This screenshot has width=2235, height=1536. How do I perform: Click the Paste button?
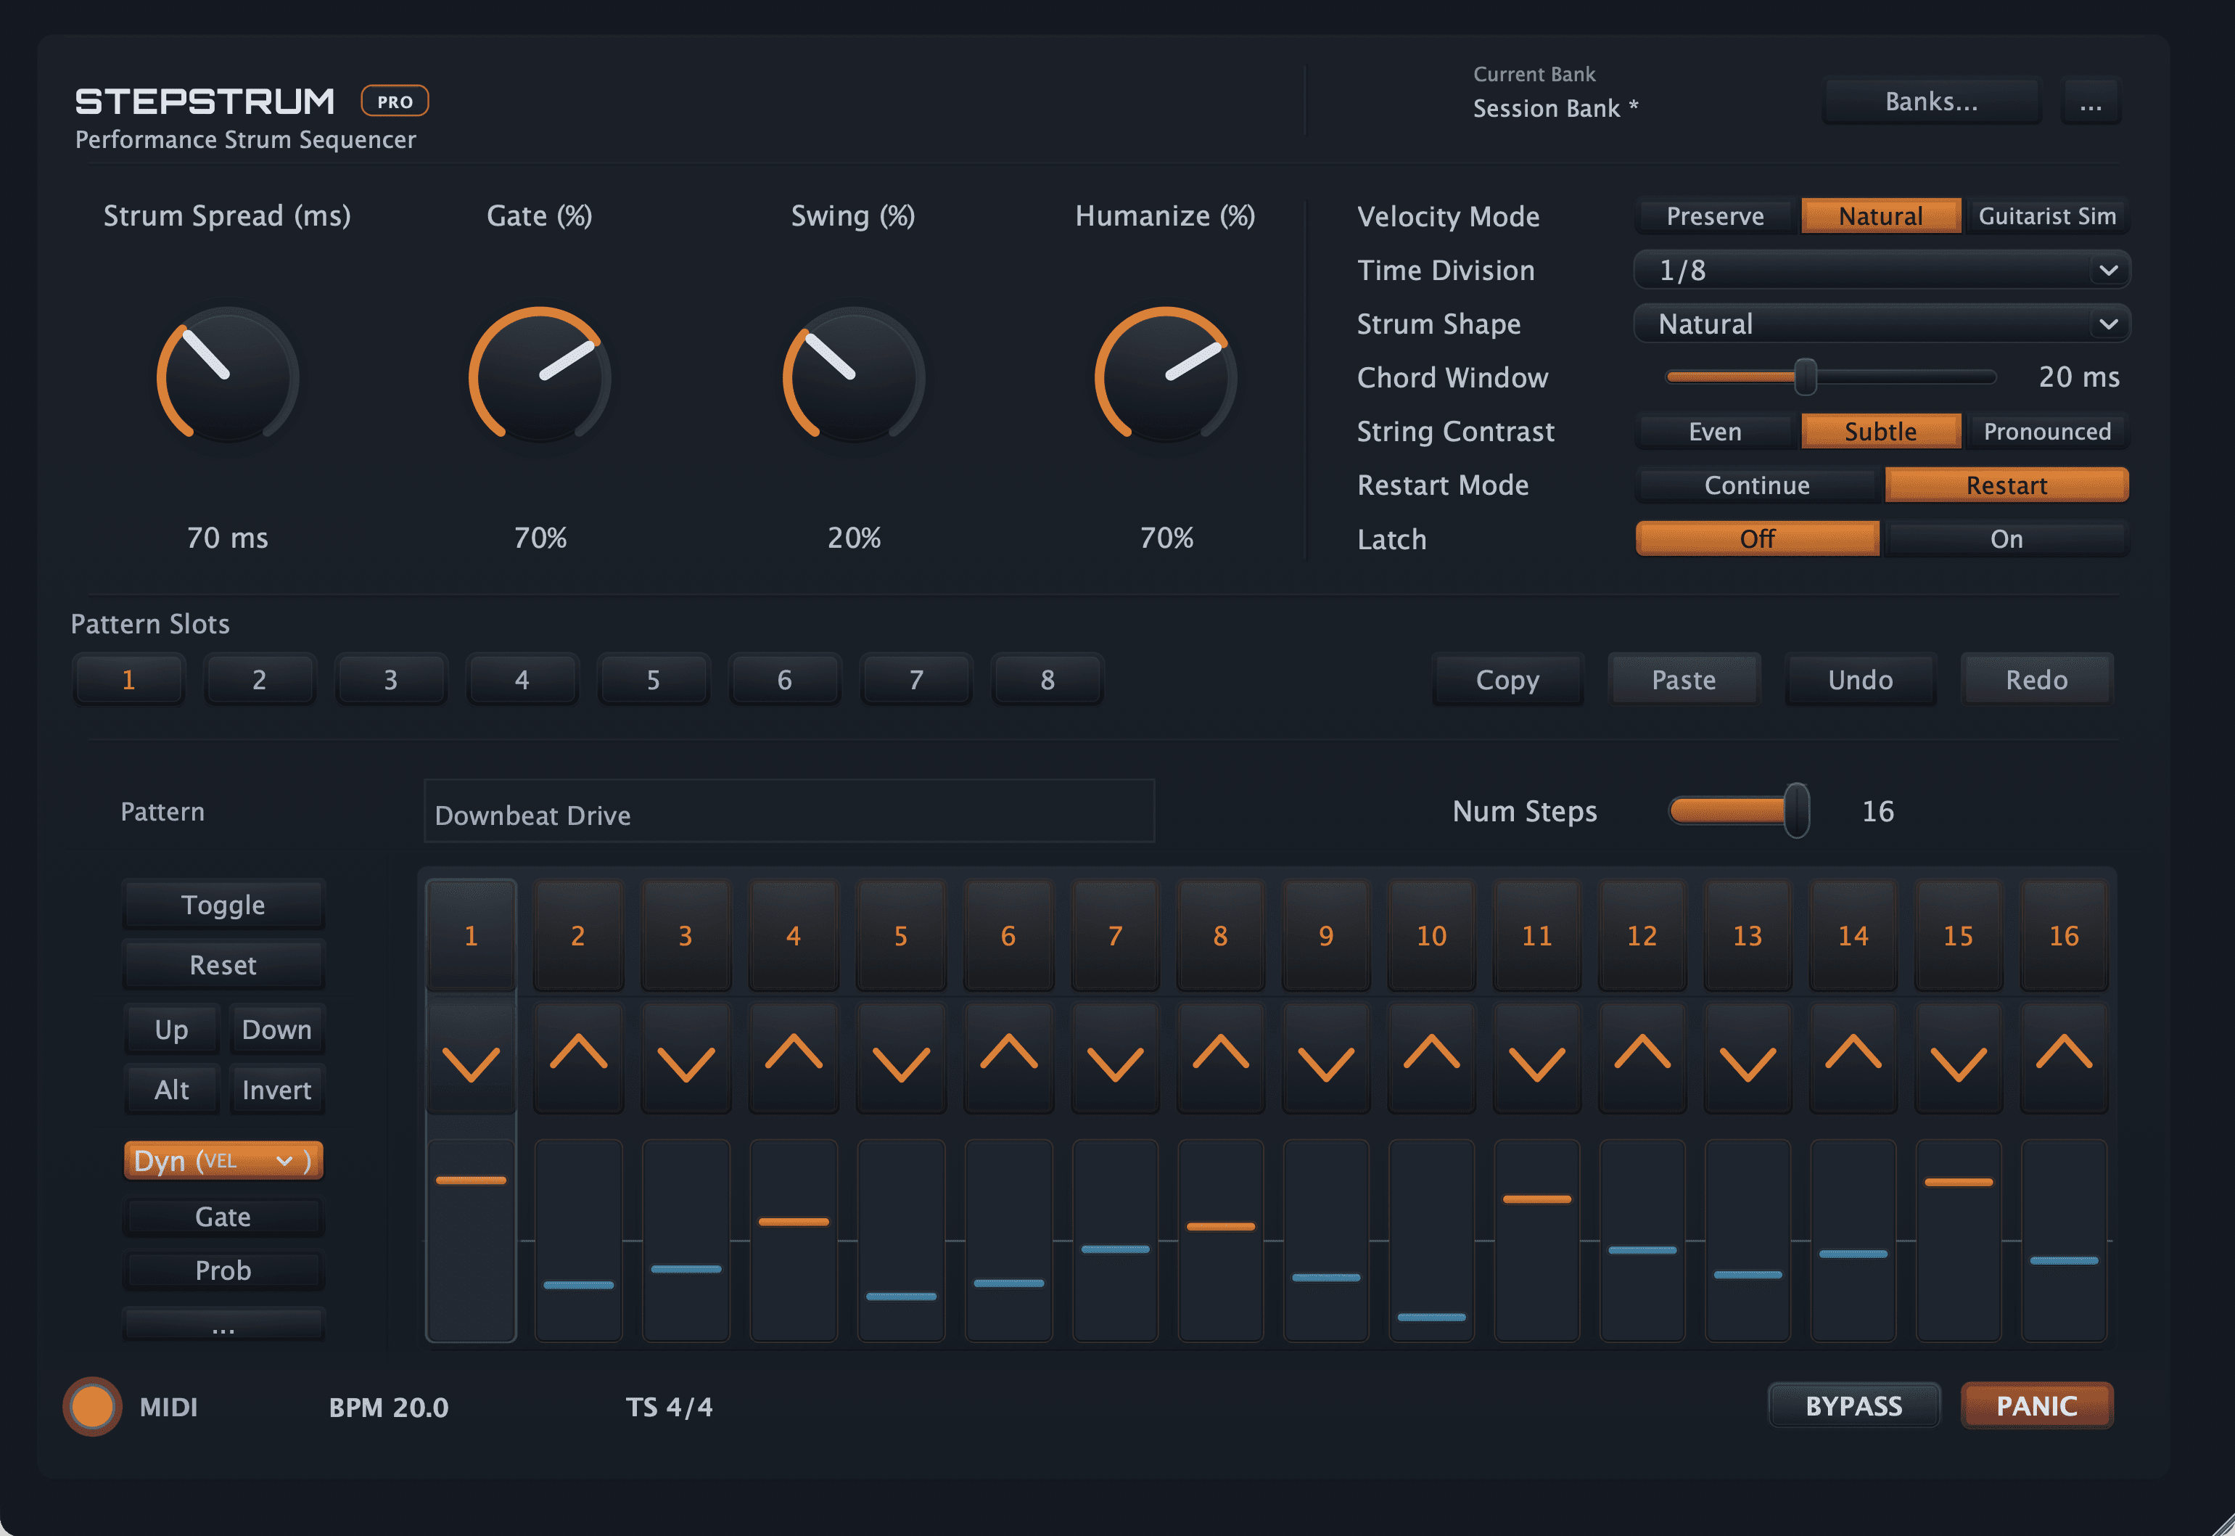coord(1684,679)
